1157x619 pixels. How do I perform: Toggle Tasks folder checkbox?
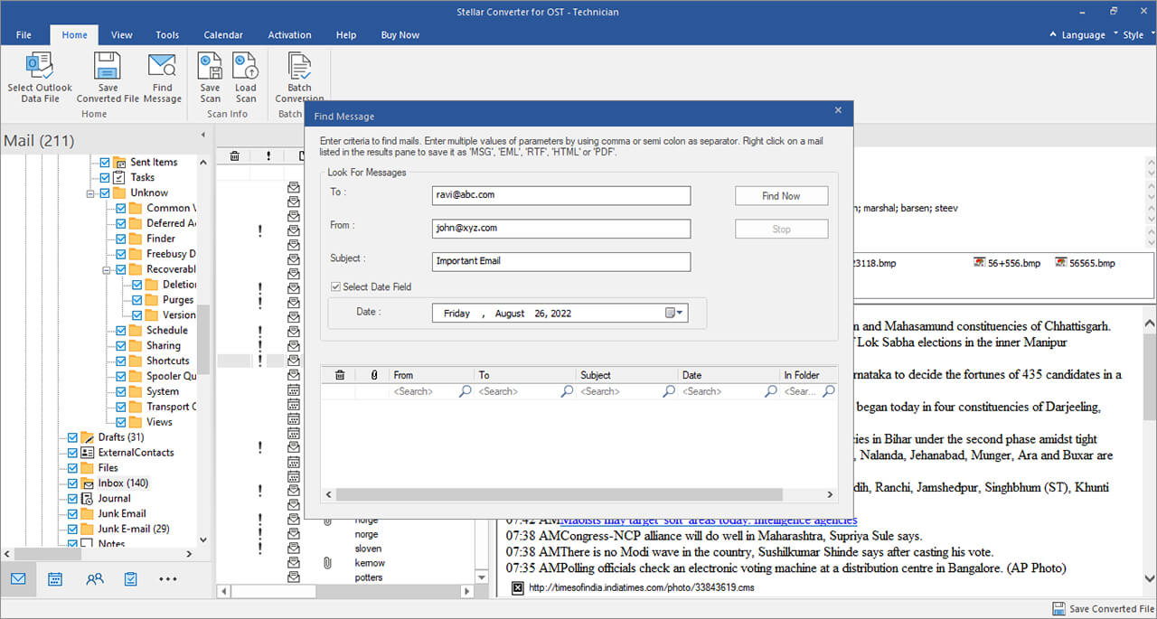[105, 178]
